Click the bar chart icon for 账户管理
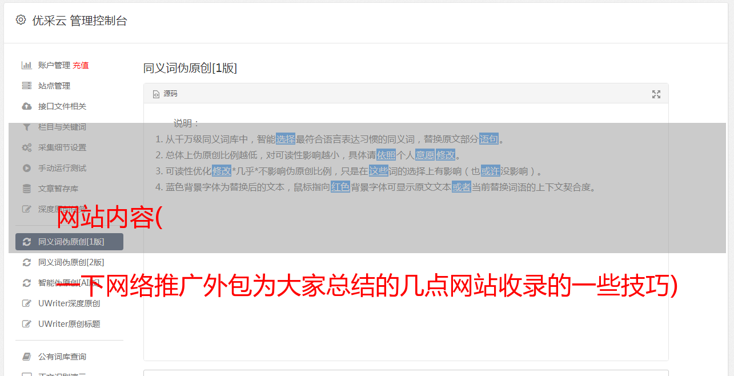This screenshot has height=376, width=734. 26,65
